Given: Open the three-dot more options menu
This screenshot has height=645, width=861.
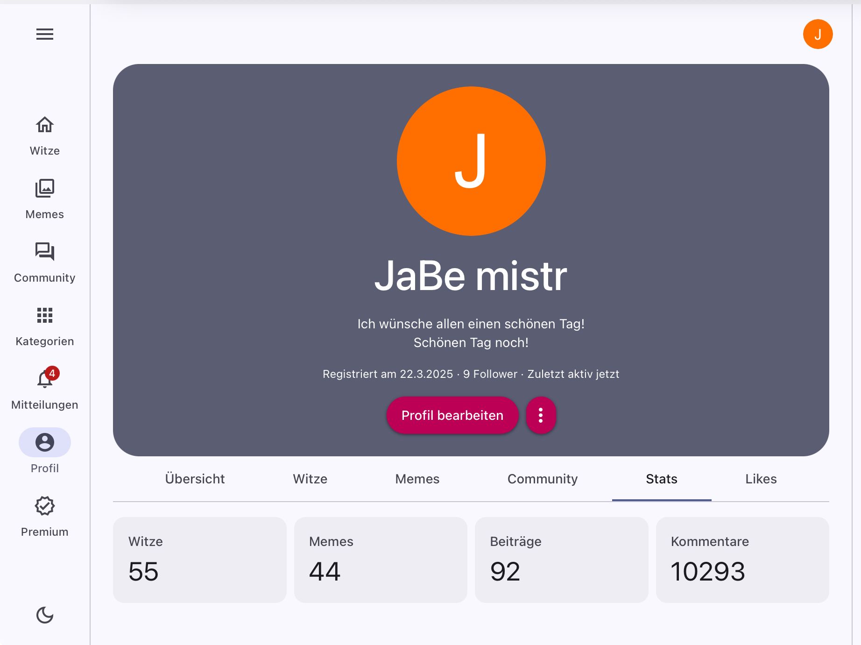Looking at the screenshot, I should (541, 415).
